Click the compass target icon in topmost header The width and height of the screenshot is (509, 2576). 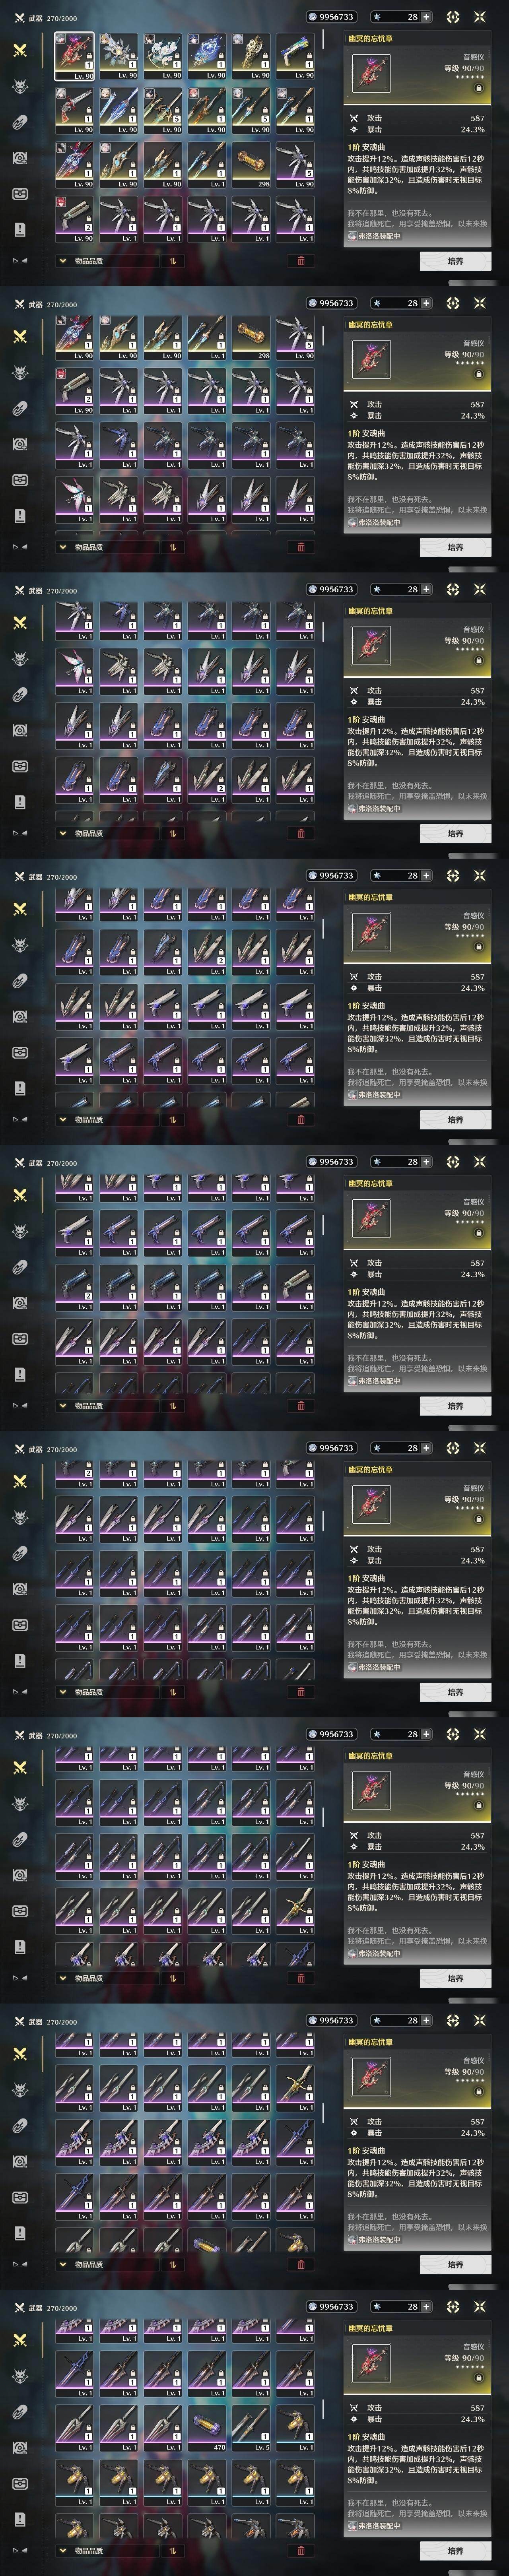[x=453, y=17]
